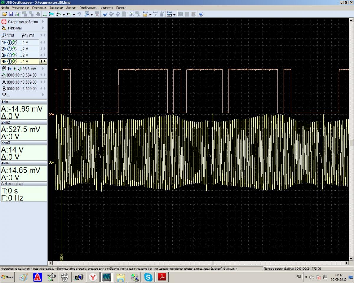The width and height of the screenshot is (354, 283).
Task: Click the printer icon in toolbar
Action: (x=17, y=14)
